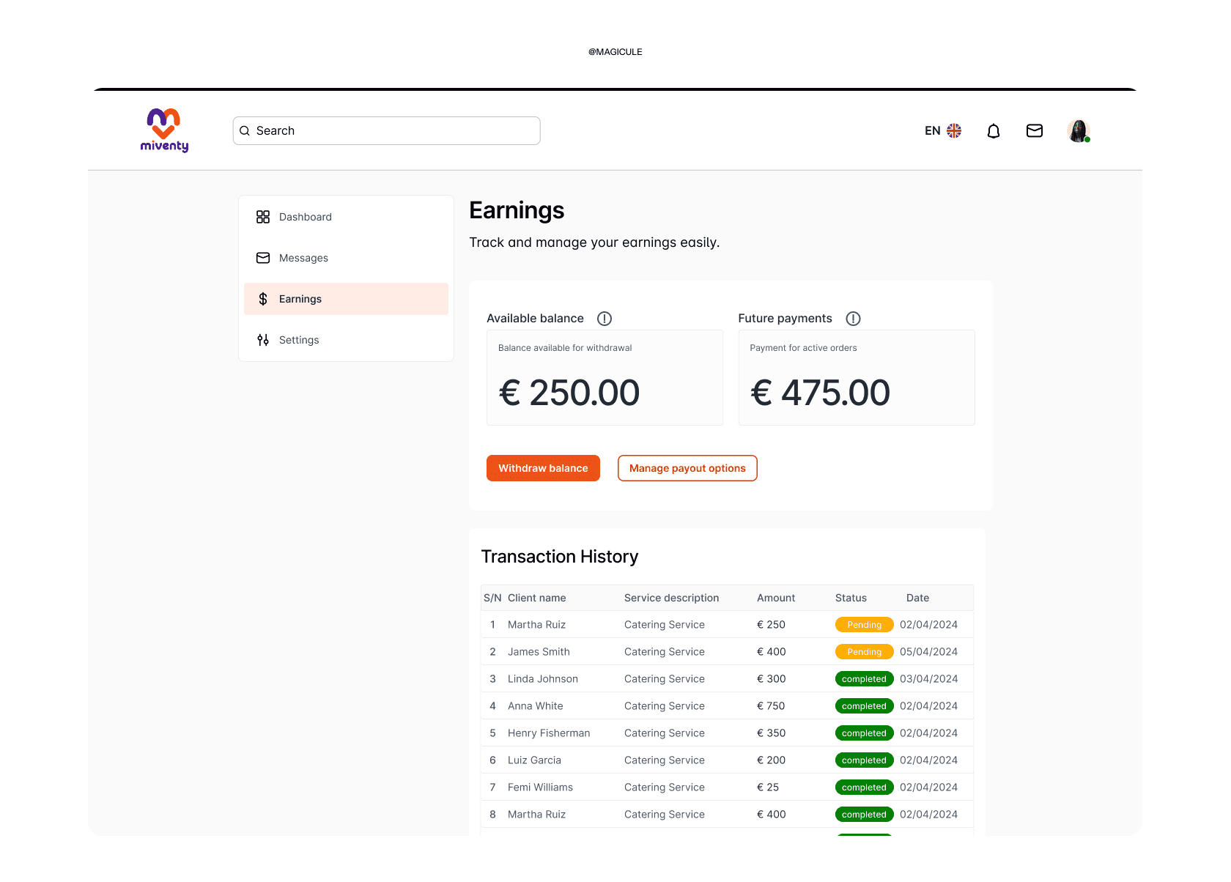
Task: Click completed badge for Femi Williams
Action: click(x=864, y=787)
